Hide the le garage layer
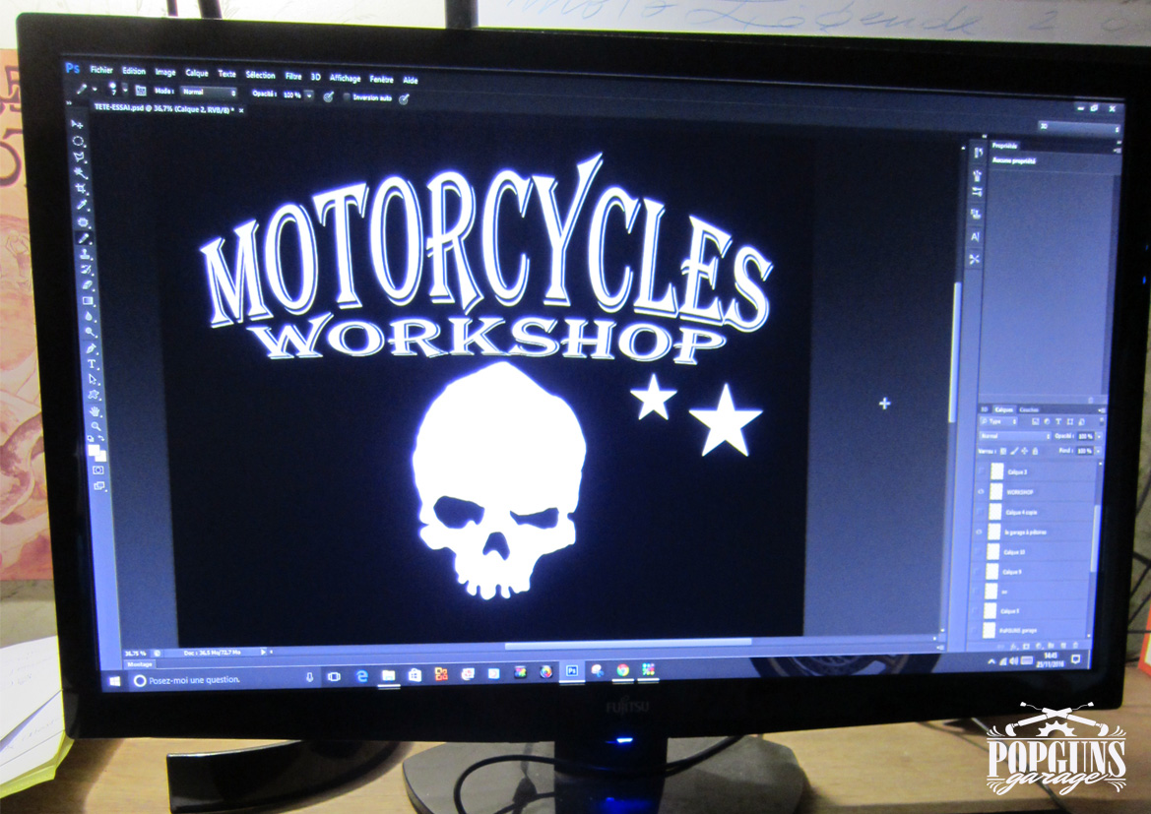Screen dimensions: 1151x814 click(979, 532)
